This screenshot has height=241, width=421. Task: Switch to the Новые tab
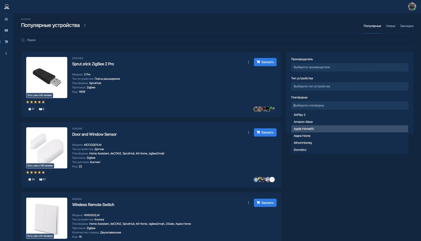[x=390, y=26]
